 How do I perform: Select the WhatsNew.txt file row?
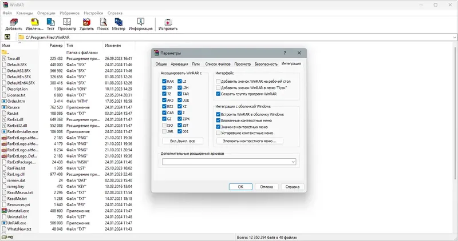67,229
